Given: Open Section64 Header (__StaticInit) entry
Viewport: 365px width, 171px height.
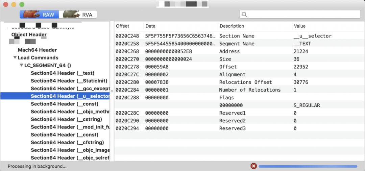Looking at the screenshot, I should 69,81.
